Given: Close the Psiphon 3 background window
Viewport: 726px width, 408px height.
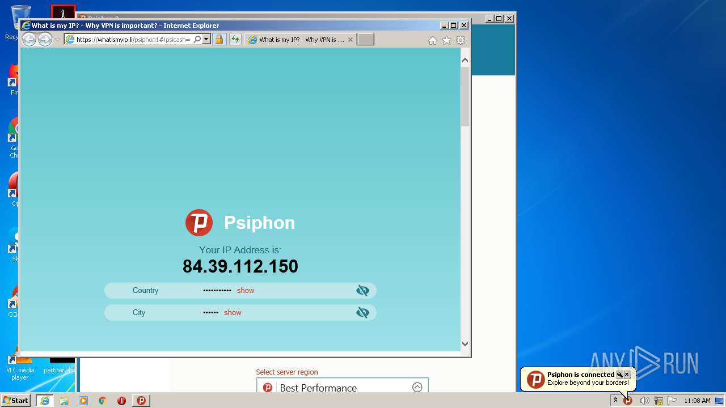Looking at the screenshot, I should [509, 18].
